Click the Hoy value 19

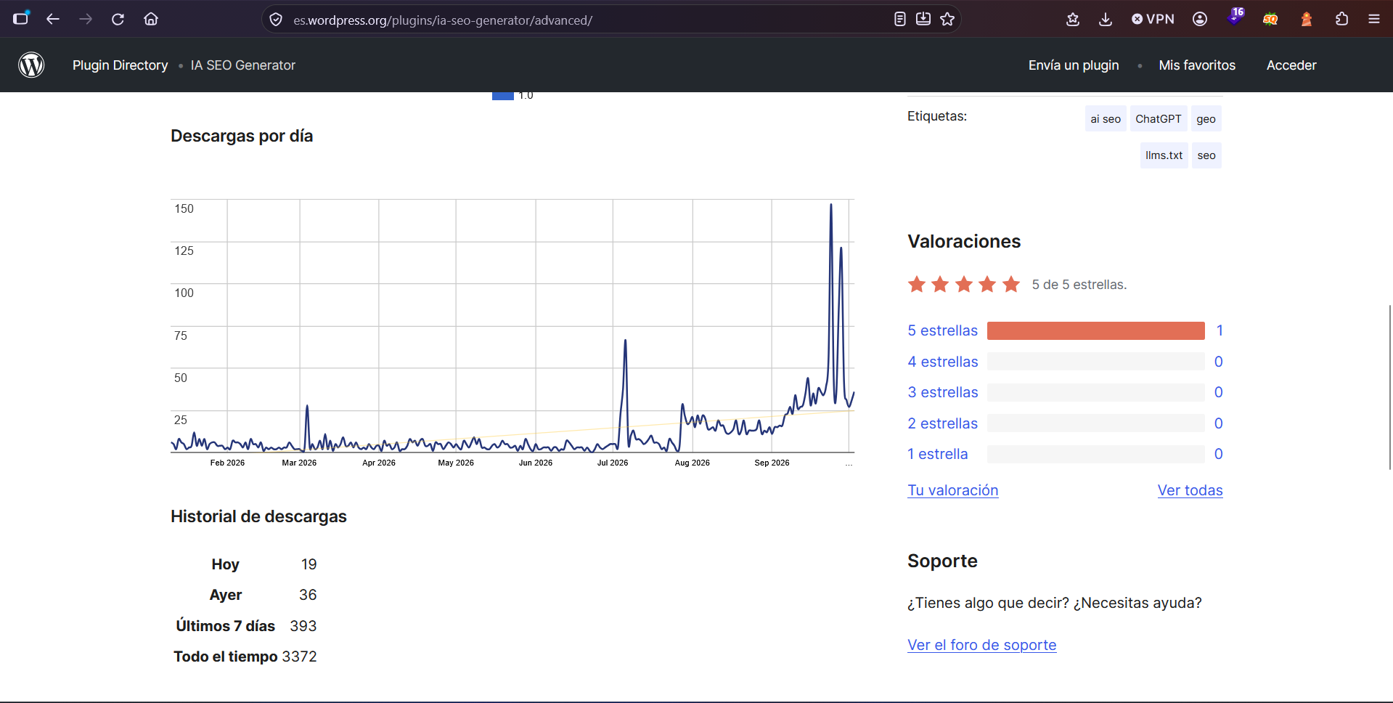point(309,564)
